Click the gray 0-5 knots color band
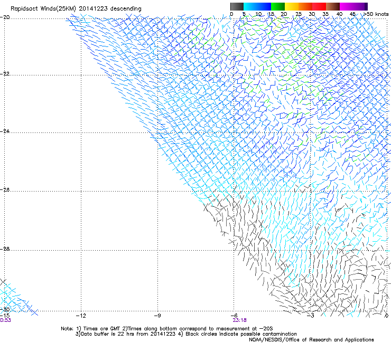The height and width of the screenshot is (343, 391). pyautogui.click(x=237, y=6)
